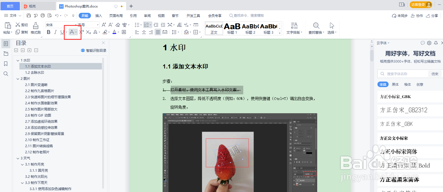The height and width of the screenshot is (192, 443).
Task: Click the Decrease indent icon
Action: pyautogui.click(x=156, y=25)
